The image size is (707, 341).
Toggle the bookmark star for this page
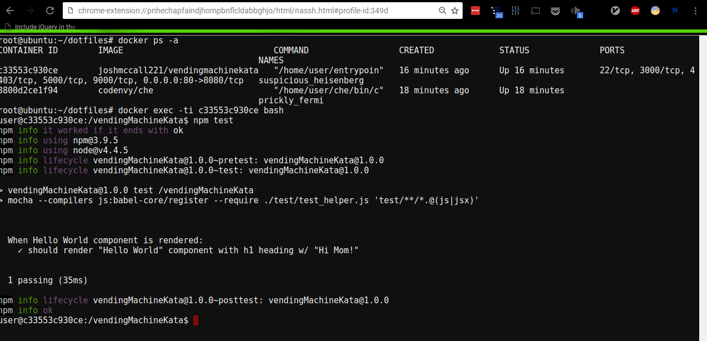454,10
